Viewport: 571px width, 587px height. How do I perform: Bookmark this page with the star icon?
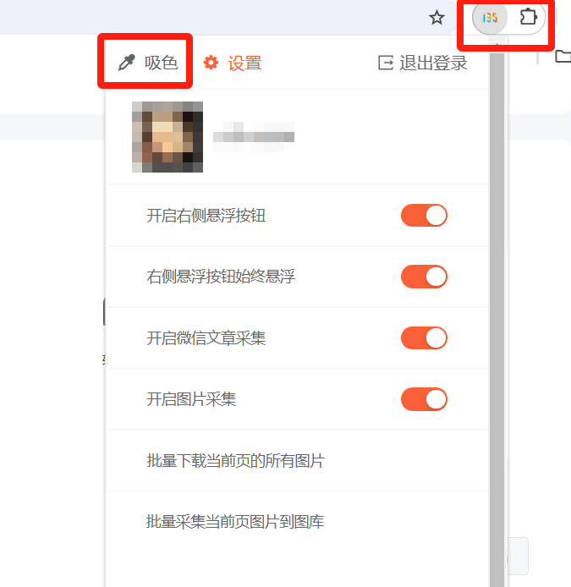click(436, 18)
